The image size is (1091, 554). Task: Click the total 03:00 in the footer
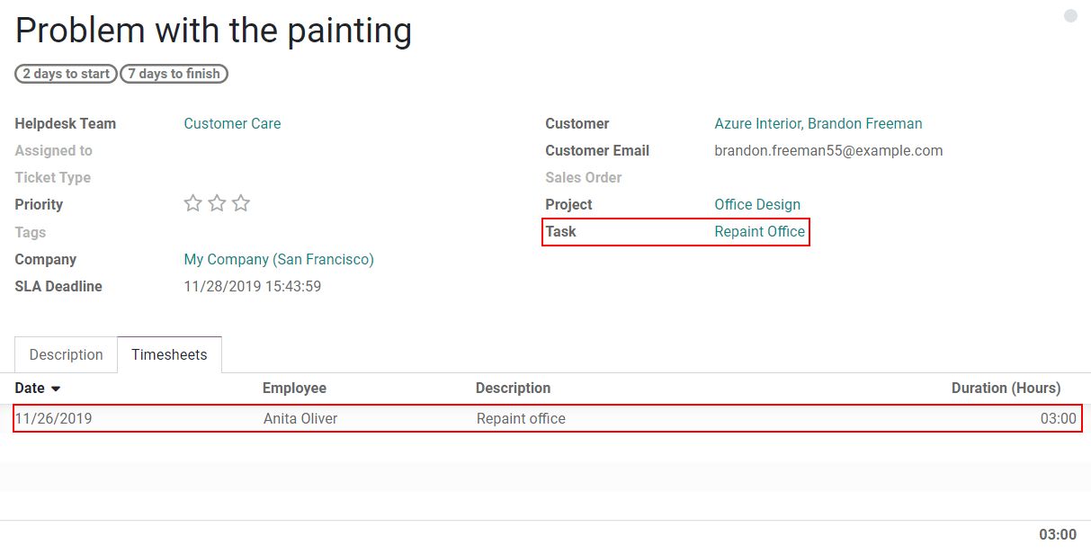[1058, 534]
